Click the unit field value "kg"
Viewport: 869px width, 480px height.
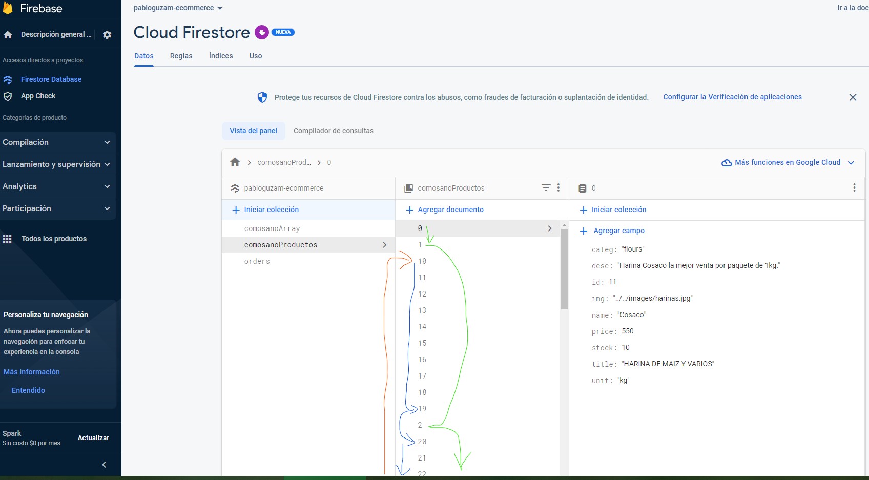coord(624,380)
